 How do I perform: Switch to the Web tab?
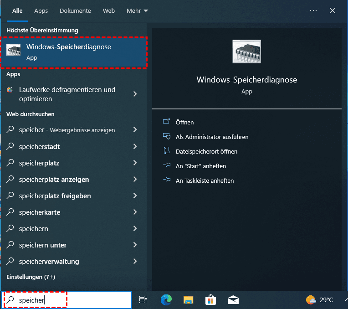109,10
